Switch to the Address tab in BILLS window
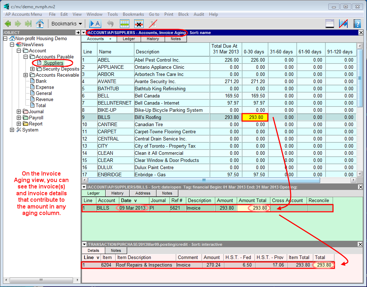Viewport: 367px width, 287px height. [x=143, y=193]
